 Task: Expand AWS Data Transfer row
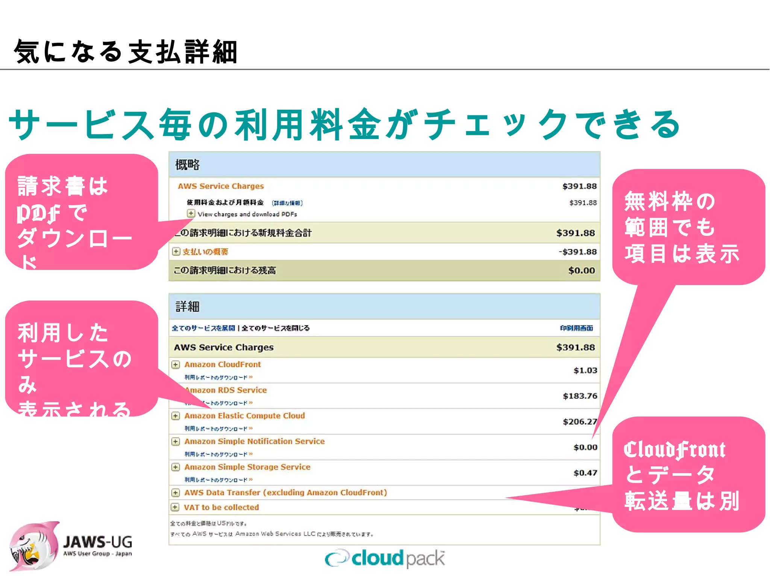[176, 492]
